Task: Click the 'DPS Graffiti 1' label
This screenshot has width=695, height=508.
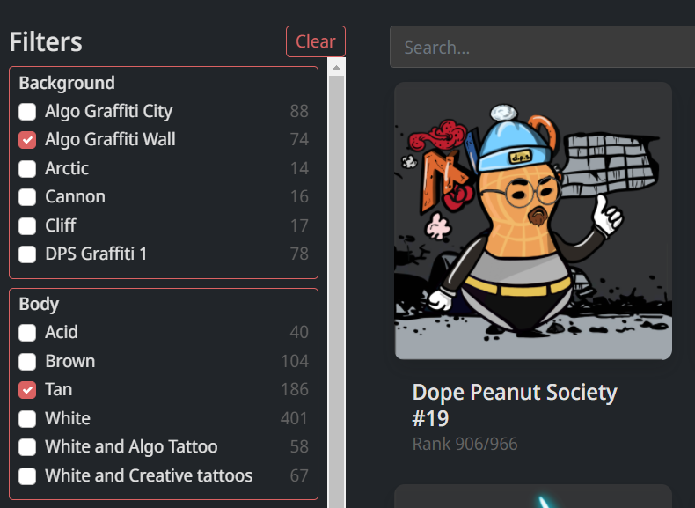Action: point(96,254)
